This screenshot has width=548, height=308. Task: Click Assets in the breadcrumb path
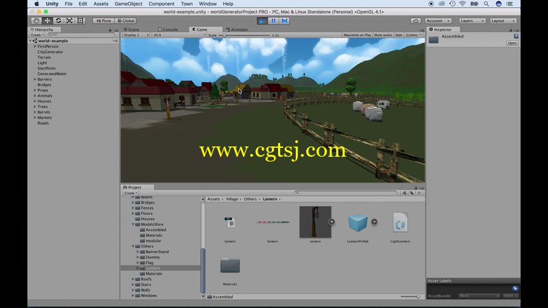(x=214, y=199)
